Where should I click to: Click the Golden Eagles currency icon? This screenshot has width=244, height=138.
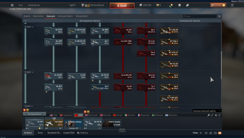(x=157, y=5)
